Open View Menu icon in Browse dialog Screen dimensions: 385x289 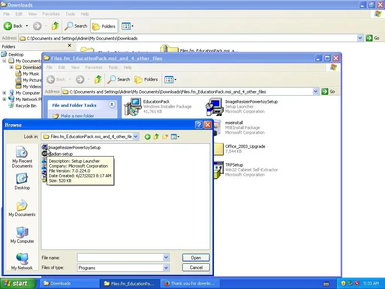(x=175, y=137)
